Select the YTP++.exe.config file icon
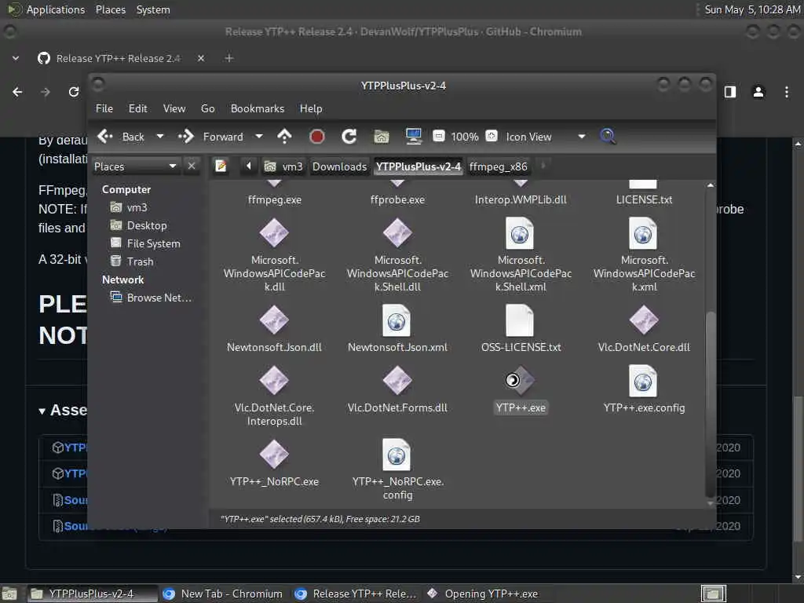The height and width of the screenshot is (603, 804). [643, 381]
